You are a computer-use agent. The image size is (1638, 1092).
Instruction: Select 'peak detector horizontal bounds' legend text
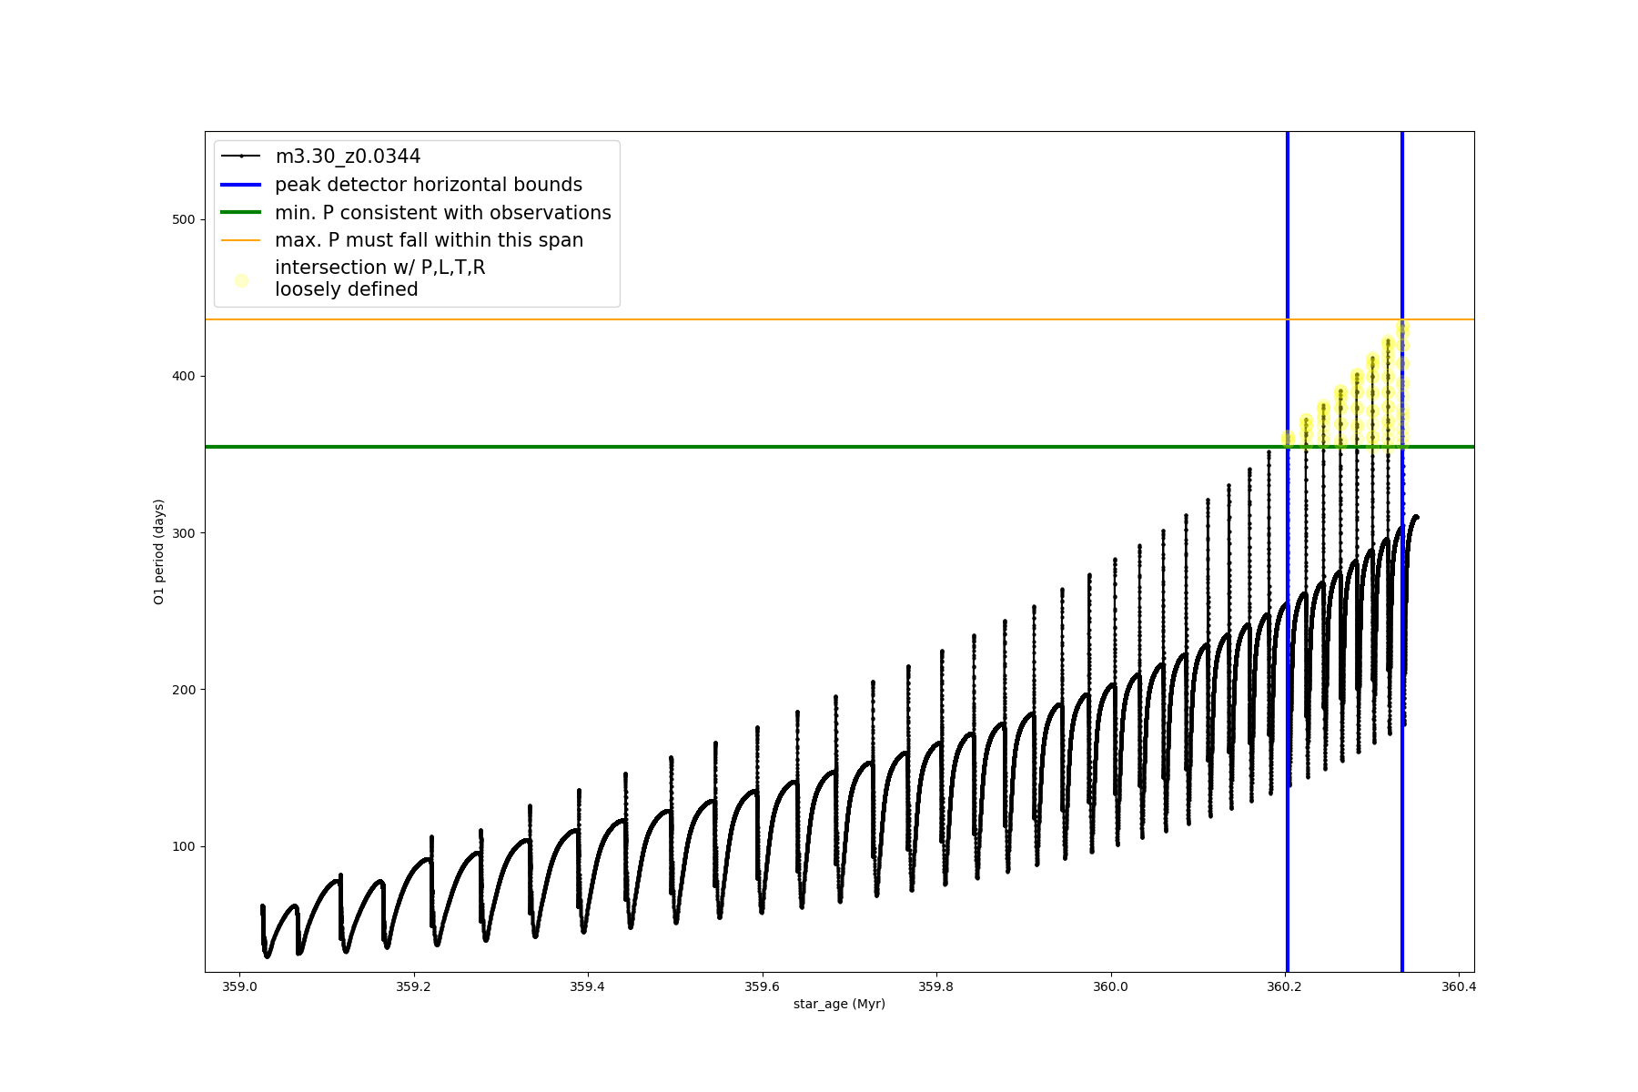click(428, 185)
